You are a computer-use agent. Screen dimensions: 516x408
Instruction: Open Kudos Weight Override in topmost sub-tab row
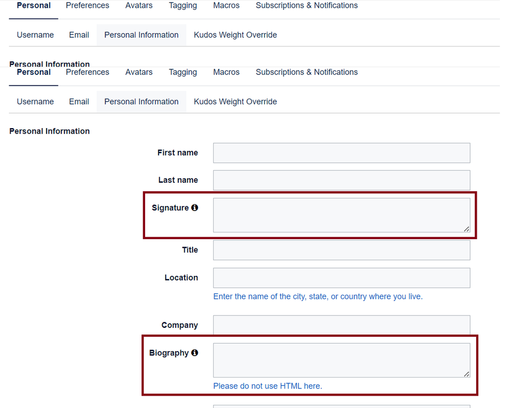pos(236,35)
